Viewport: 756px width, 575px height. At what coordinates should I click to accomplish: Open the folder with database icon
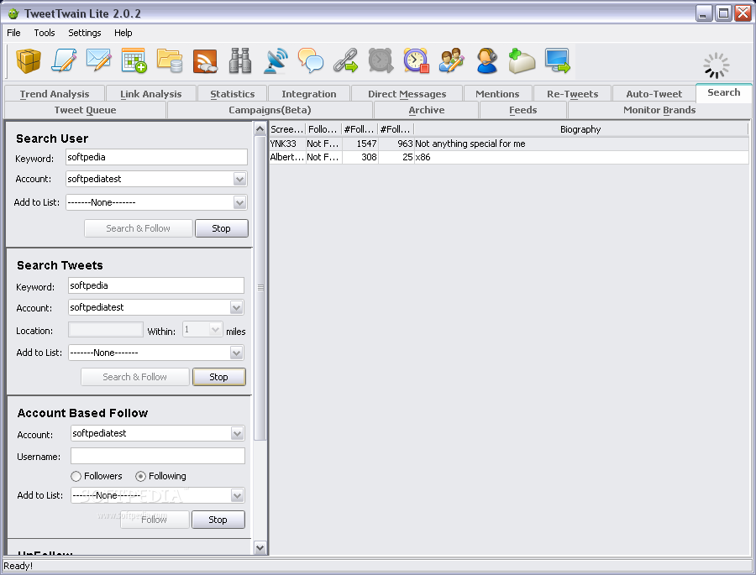[169, 61]
